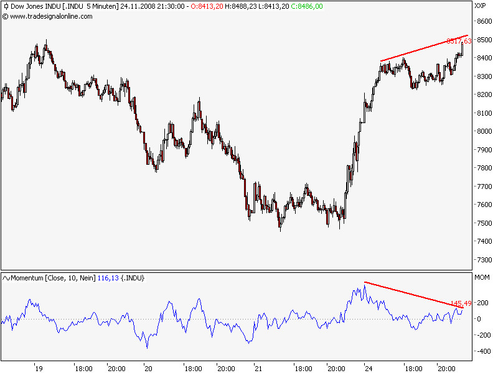498x373 pixels.
Task: Click the XXP label above the price axis
Action: pos(480,6)
